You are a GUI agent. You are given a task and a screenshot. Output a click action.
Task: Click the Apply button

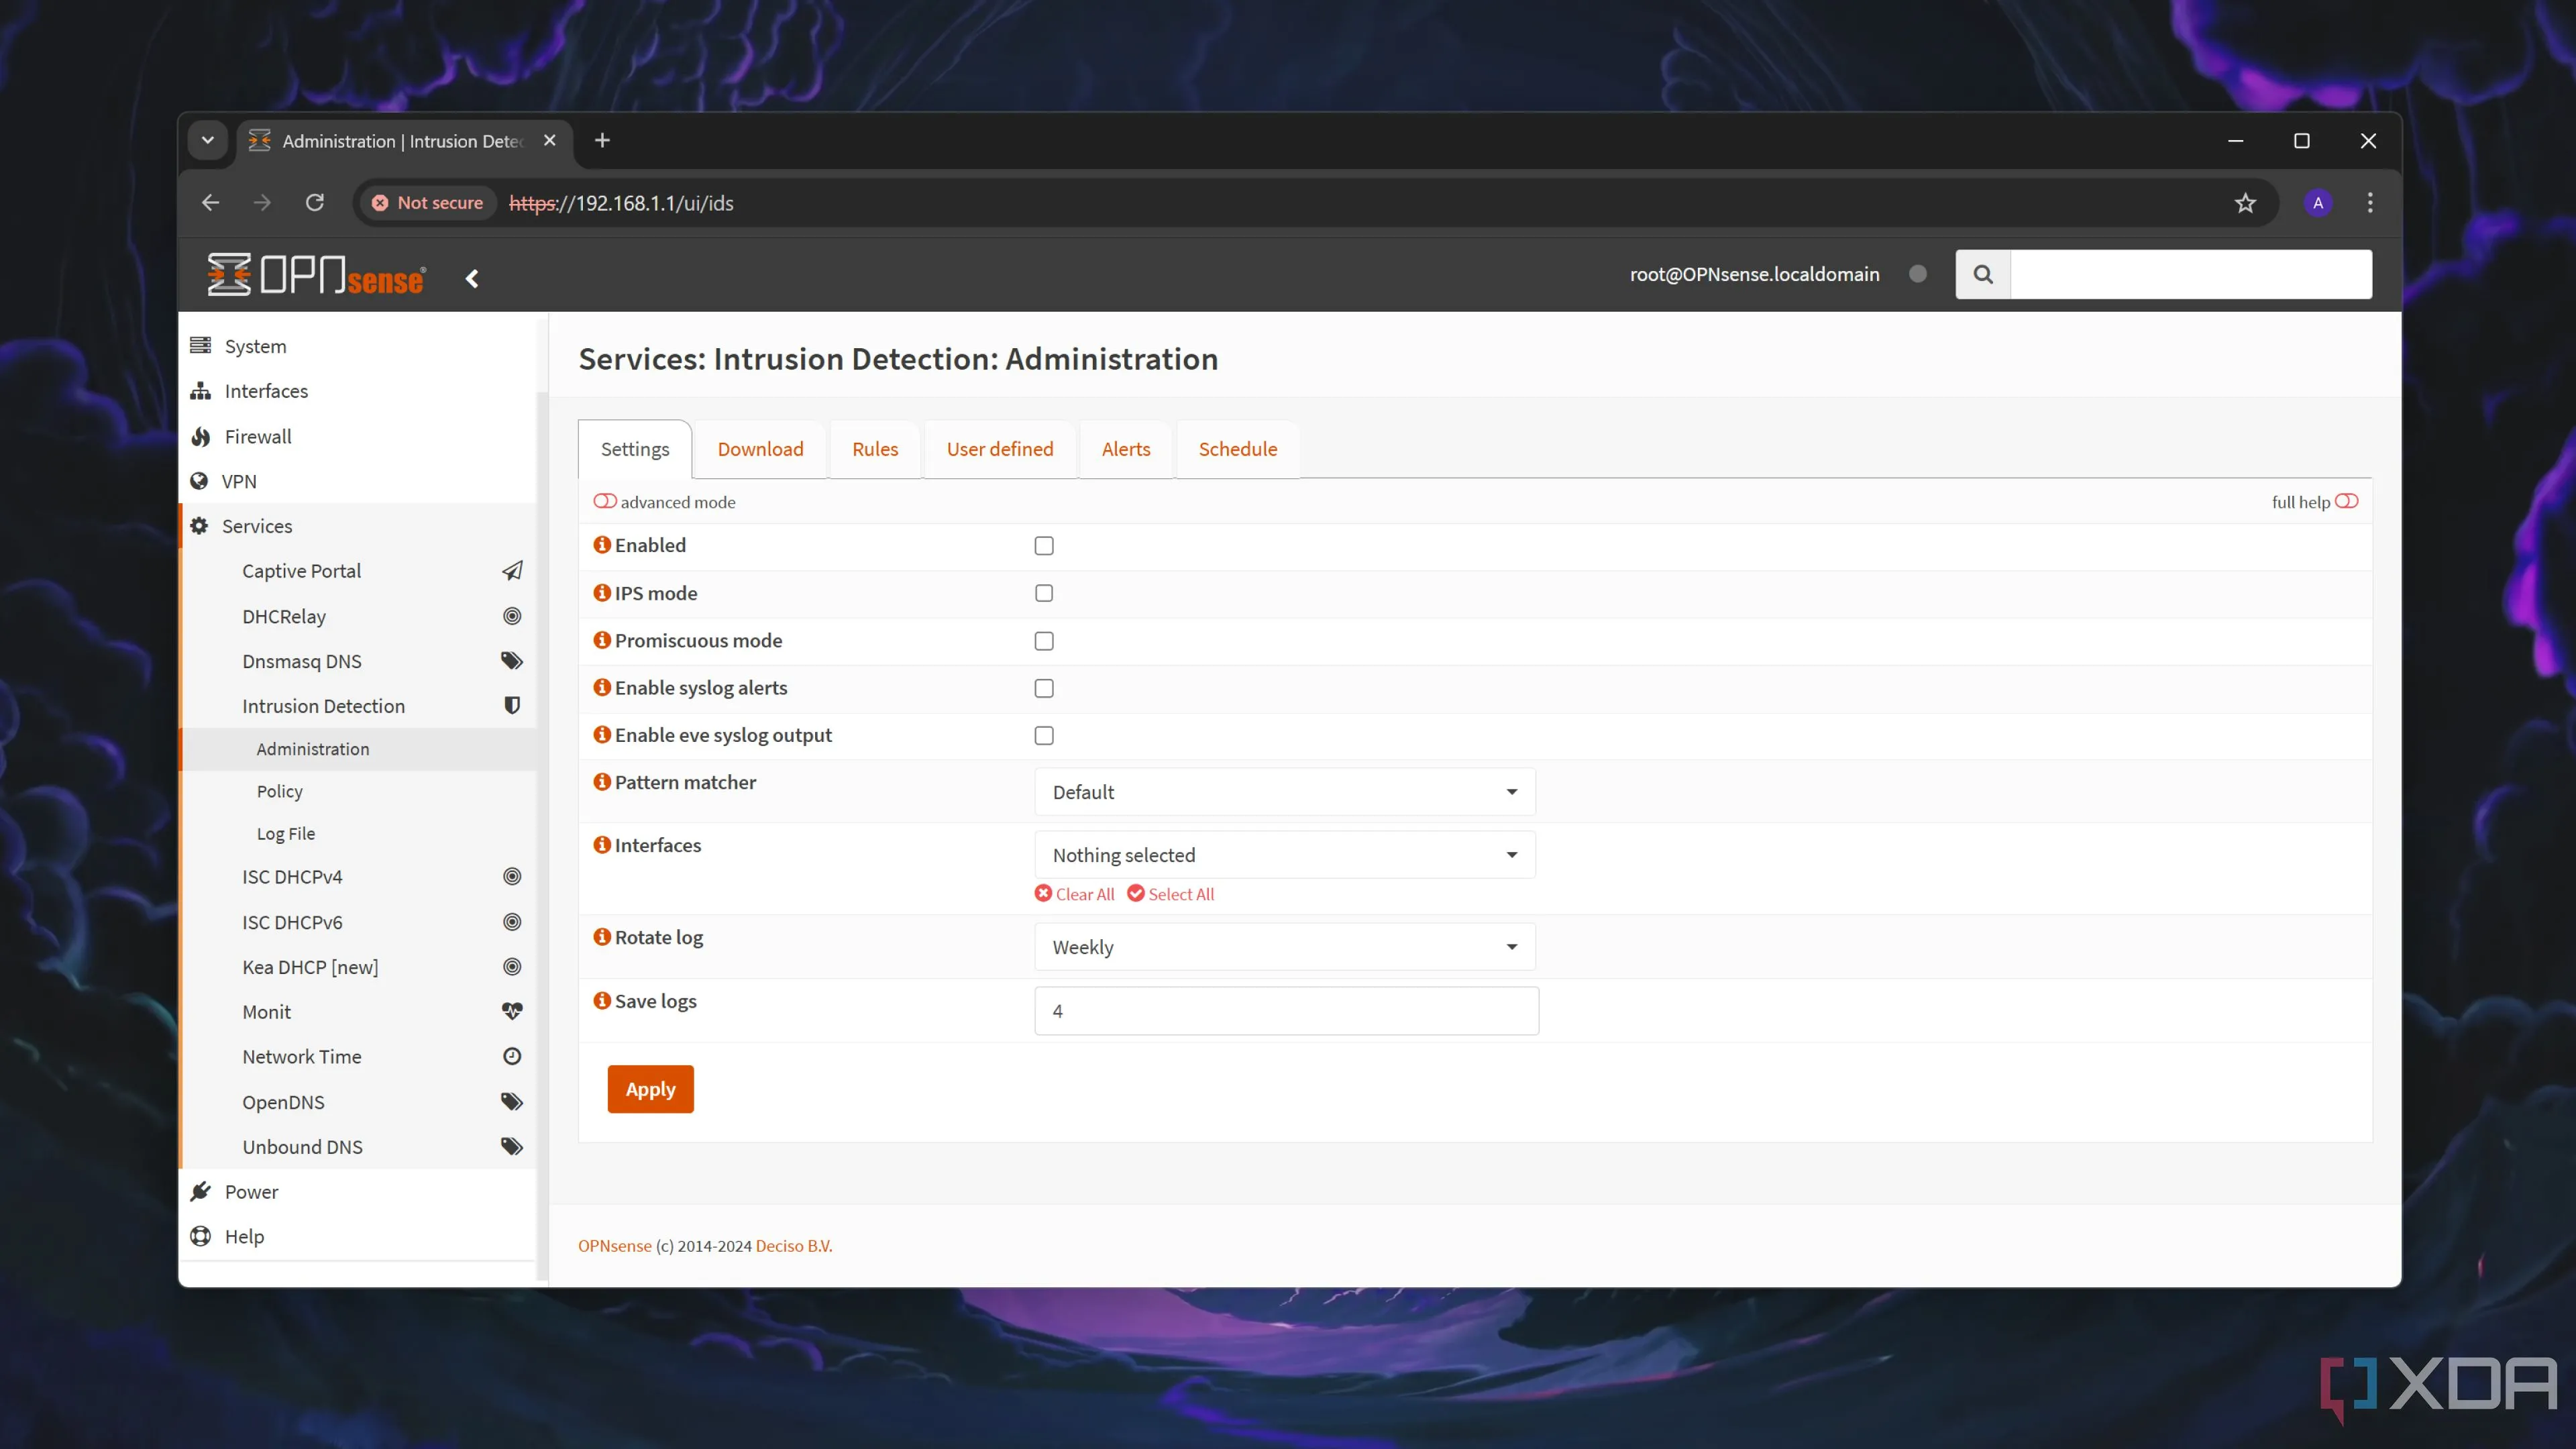pos(650,1088)
